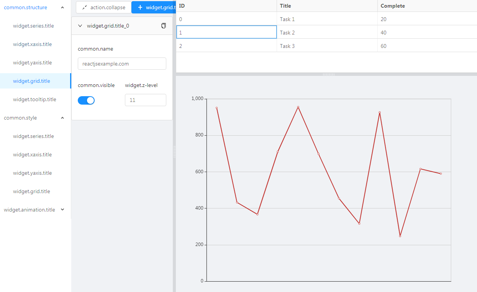Click the duplicate icon next to widget.grid.title_0

pyautogui.click(x=164, y=26)
